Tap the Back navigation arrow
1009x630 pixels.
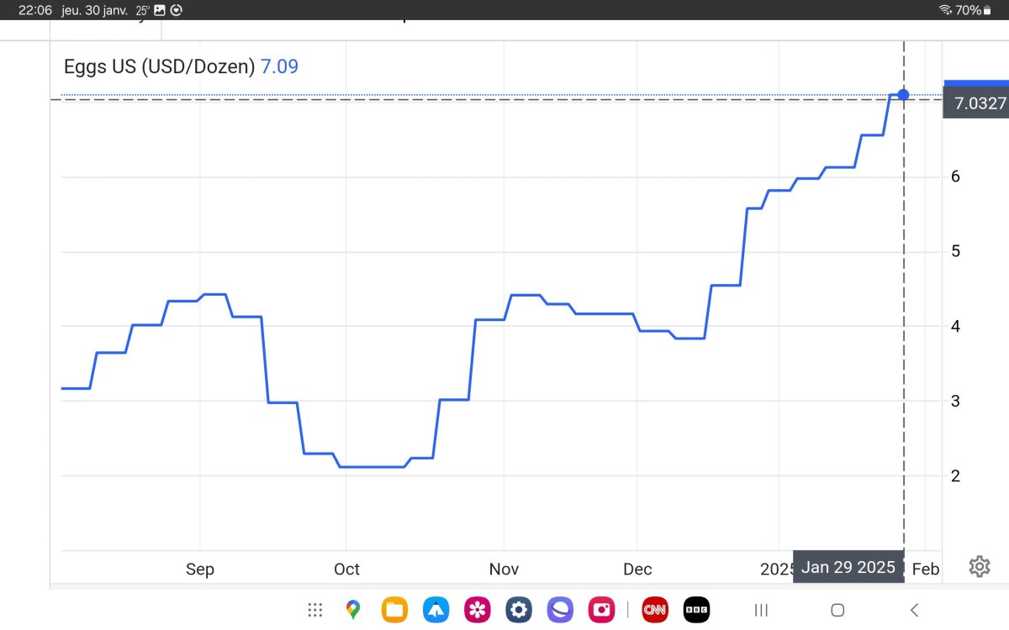pyautogui.click(x=914, y=610)
